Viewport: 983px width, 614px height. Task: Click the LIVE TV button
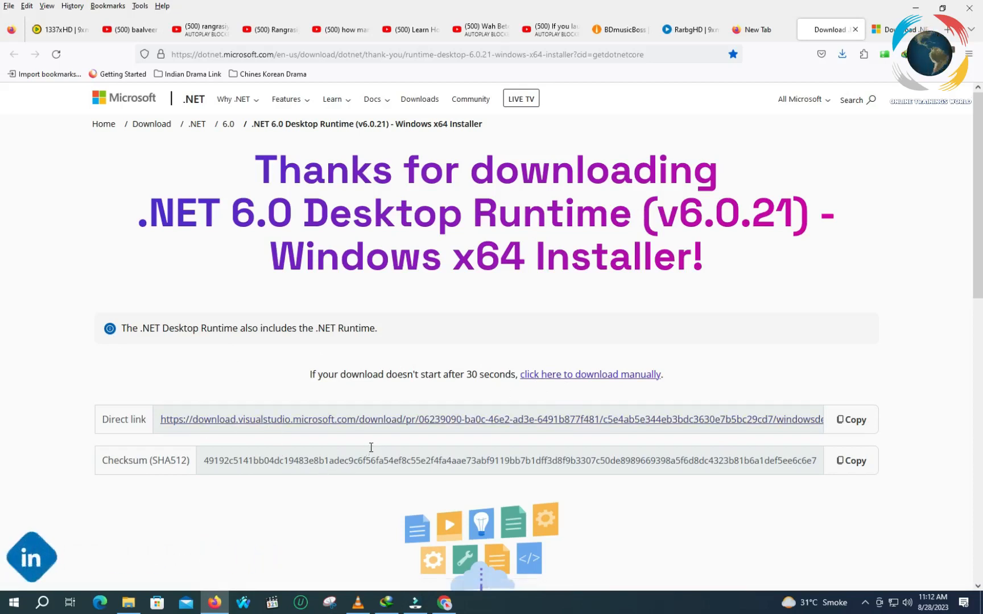pos(521,98)
